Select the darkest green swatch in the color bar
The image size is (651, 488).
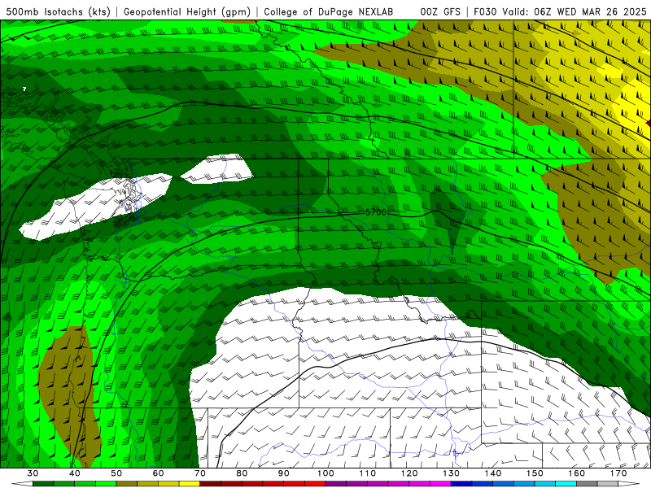click(x=43, y=483)
